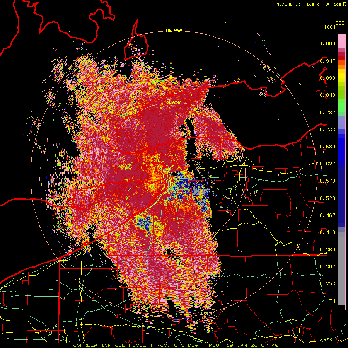Viewport: 348px width, 348px height.
Task: Select the 0.627 legend value
Action: click(328, 164)
